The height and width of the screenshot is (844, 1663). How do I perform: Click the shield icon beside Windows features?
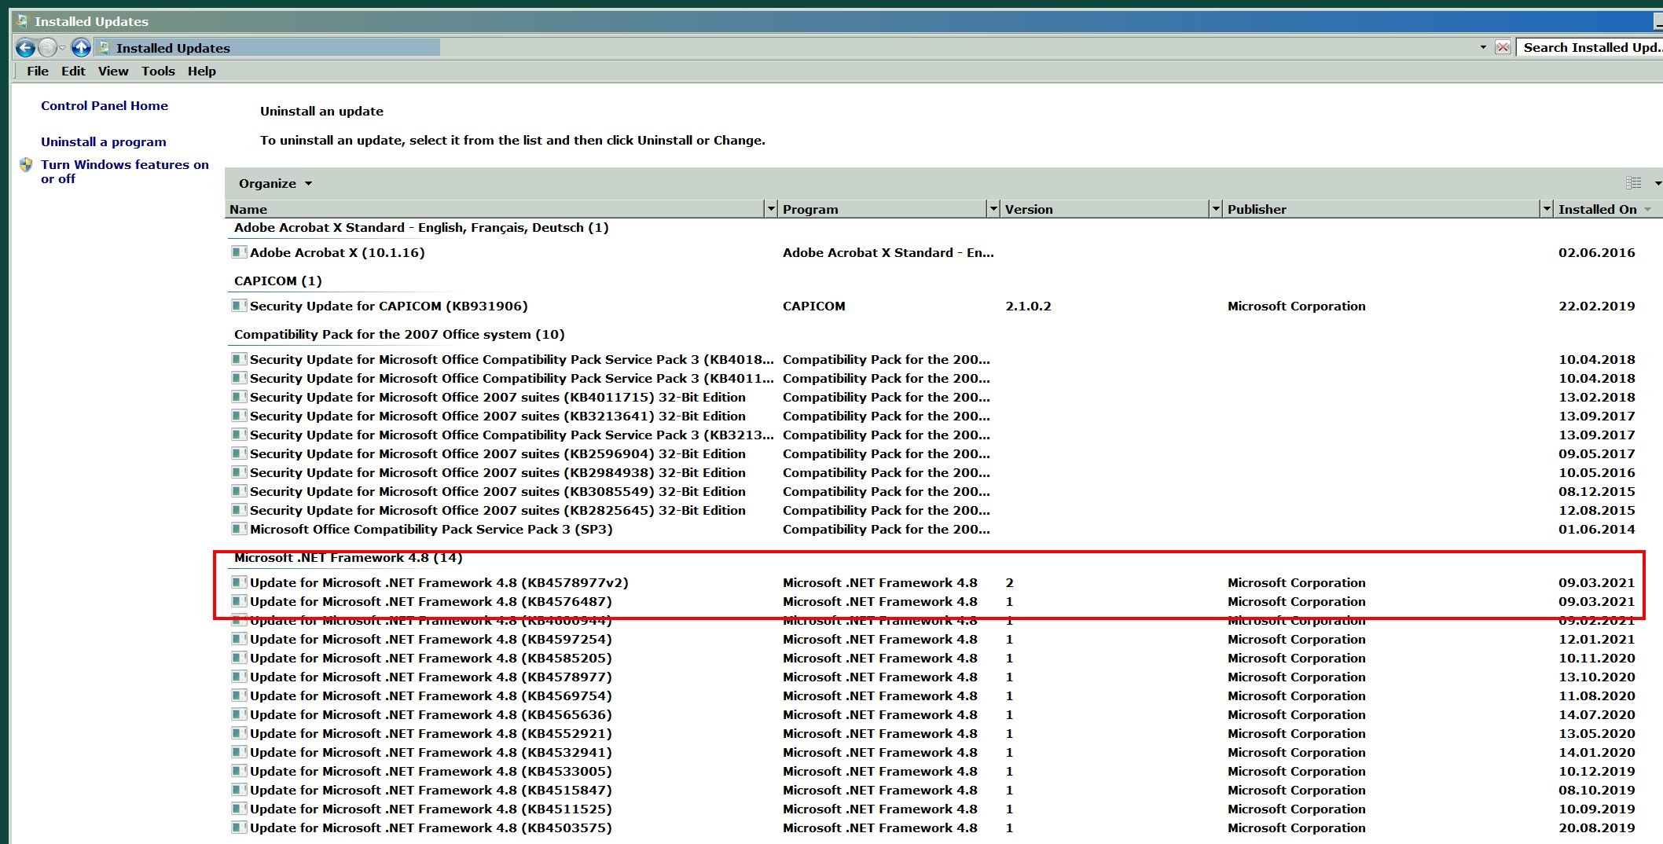point(26,165)
